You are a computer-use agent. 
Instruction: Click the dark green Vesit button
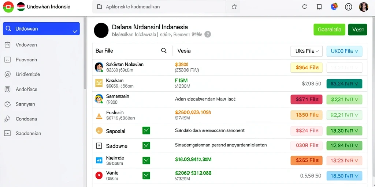point(357,30)
